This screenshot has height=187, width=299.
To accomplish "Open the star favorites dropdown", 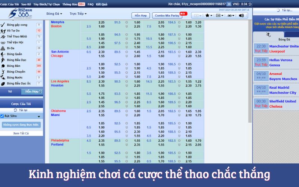I will point(209,15).
